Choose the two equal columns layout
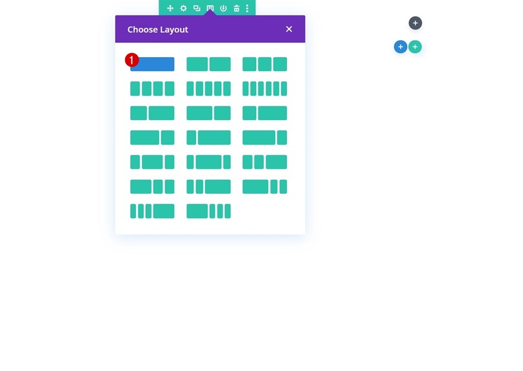Image resolution: width=523 pixels, height=371 pixels. tap(208, 64)
